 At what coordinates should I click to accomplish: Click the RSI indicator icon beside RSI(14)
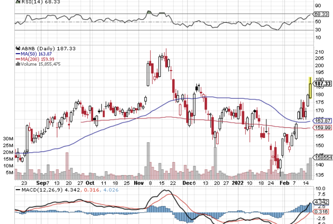click(x=17, y=2)
